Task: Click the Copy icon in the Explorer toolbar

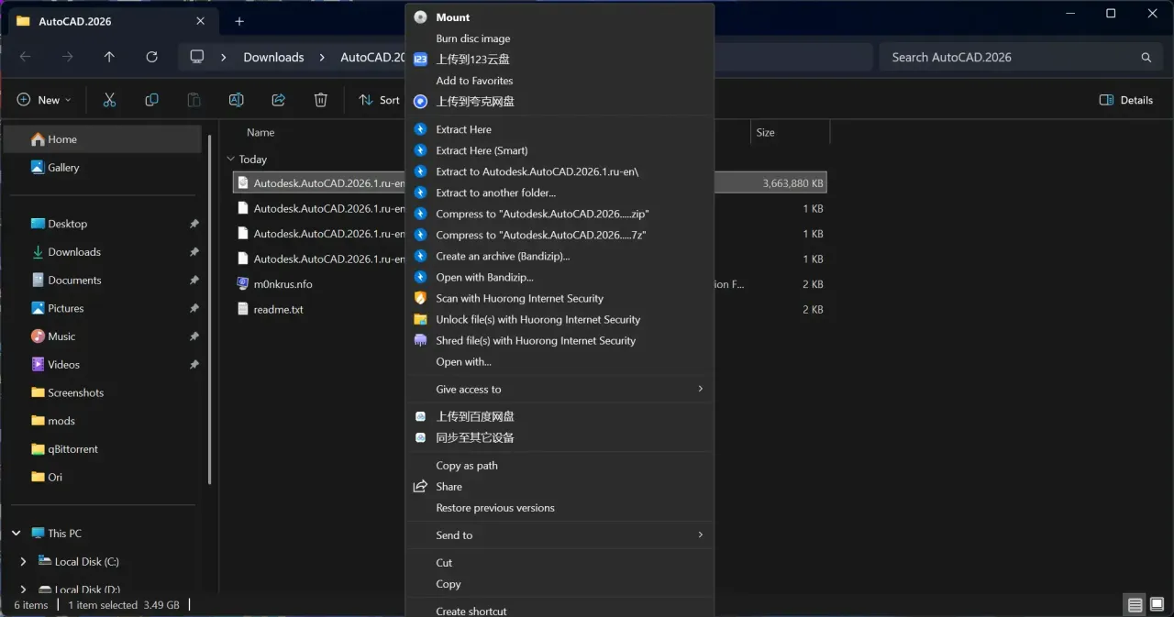Action: 151,100
